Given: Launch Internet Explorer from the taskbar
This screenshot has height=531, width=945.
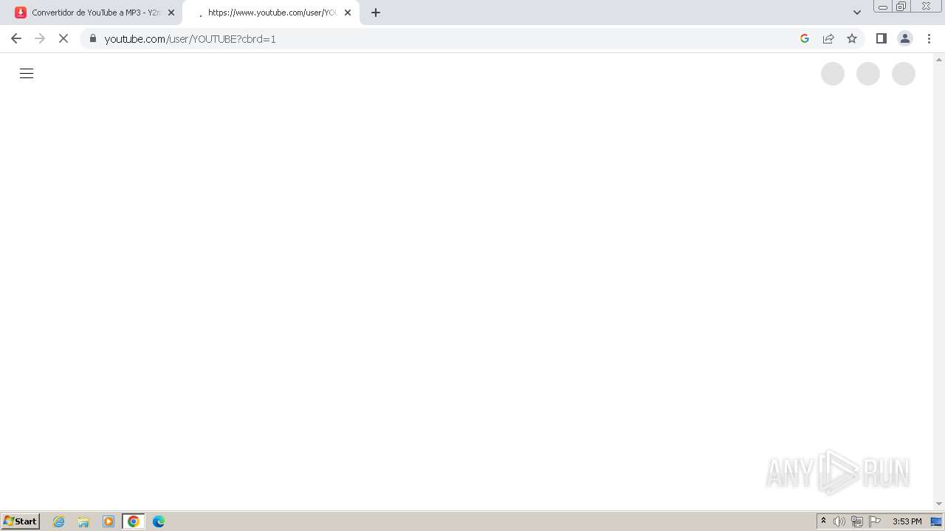Looking at the screenshot, I should [x=59, y=521].
